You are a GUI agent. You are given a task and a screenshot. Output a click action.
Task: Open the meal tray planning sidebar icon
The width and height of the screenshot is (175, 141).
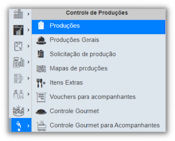click(19, 79)
